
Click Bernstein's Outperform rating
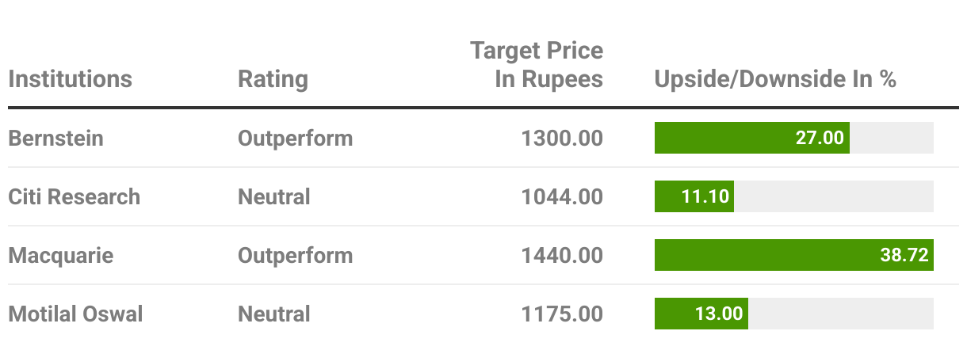[295, 138]
